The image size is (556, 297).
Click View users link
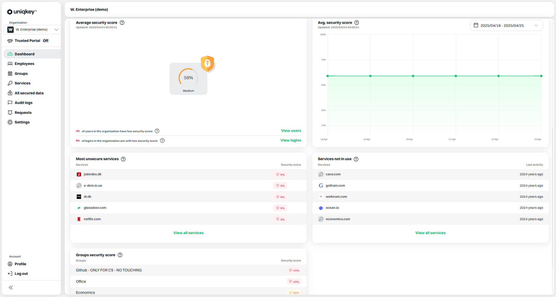click(x=291, y=131)
